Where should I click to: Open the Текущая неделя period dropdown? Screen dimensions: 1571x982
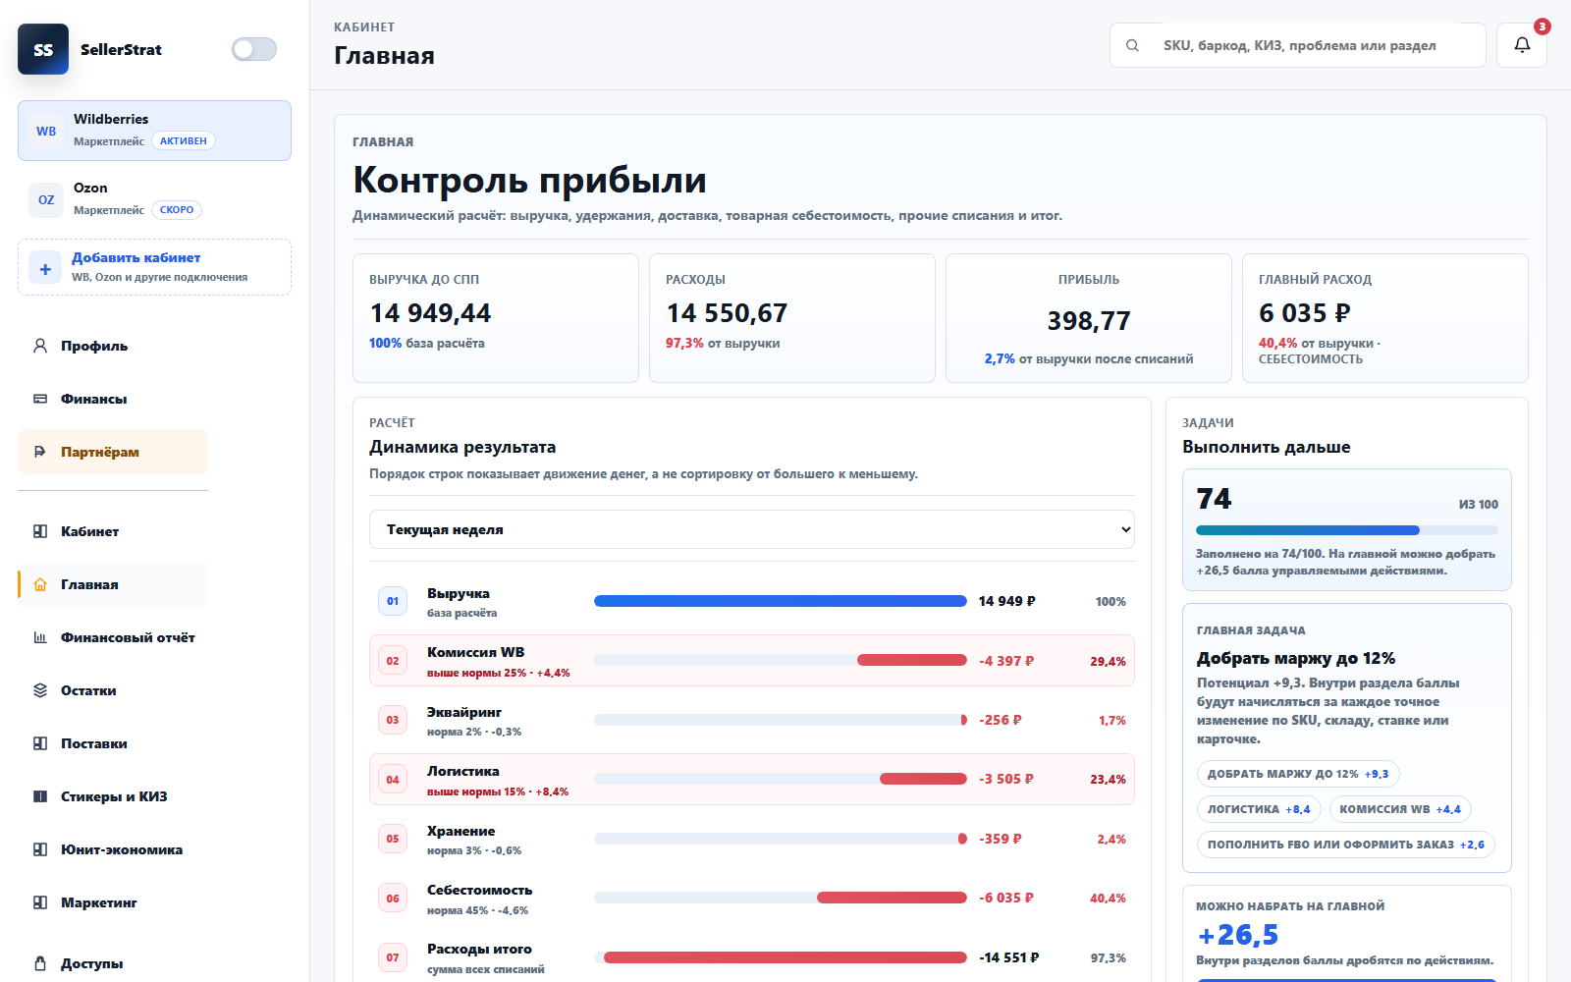[752, 529]
